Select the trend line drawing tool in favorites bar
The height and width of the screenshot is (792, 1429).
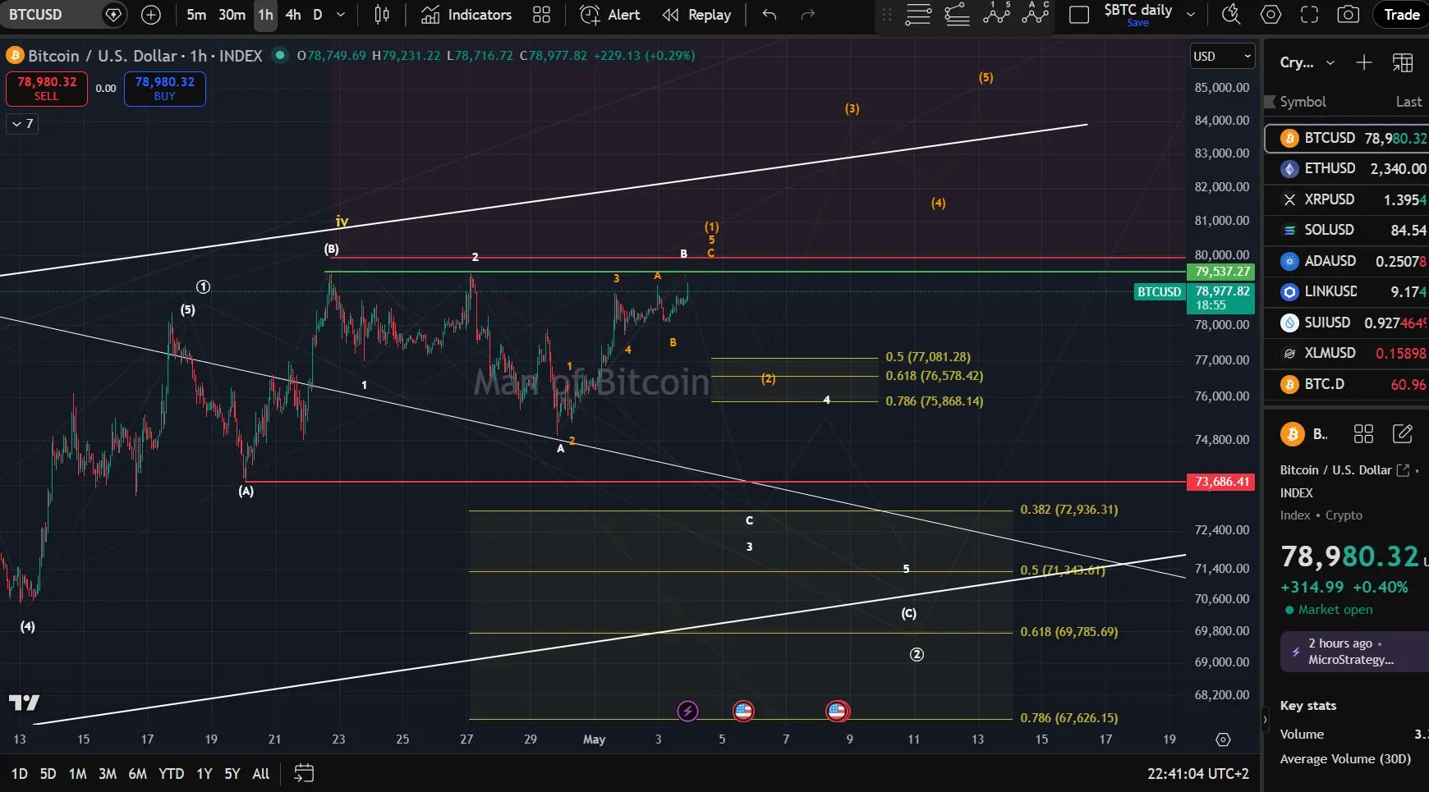(957, 15)
